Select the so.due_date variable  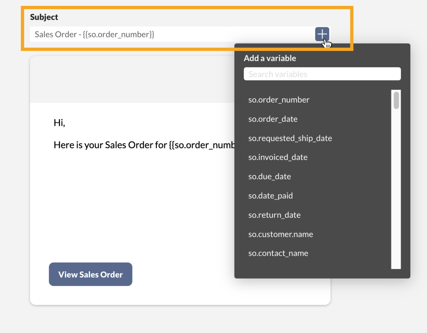click(x=269, y=176)
